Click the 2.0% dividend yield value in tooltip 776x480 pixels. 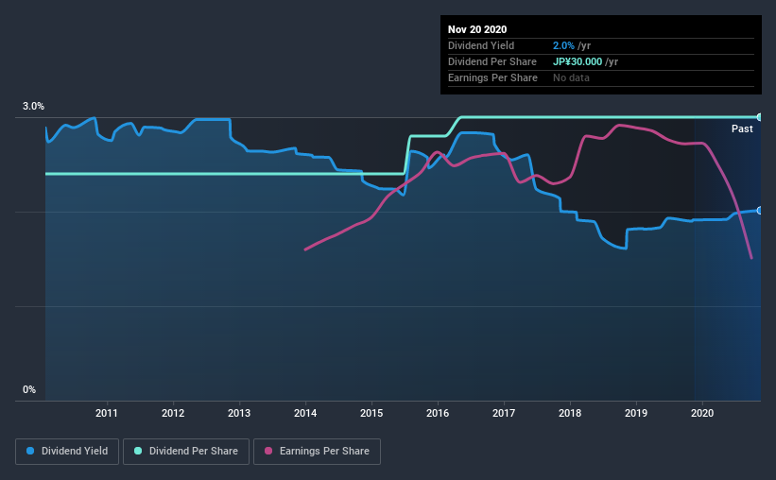tap(563, 45)
